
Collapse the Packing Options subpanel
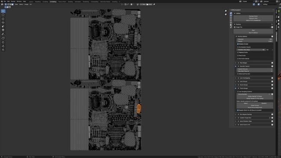236,36
